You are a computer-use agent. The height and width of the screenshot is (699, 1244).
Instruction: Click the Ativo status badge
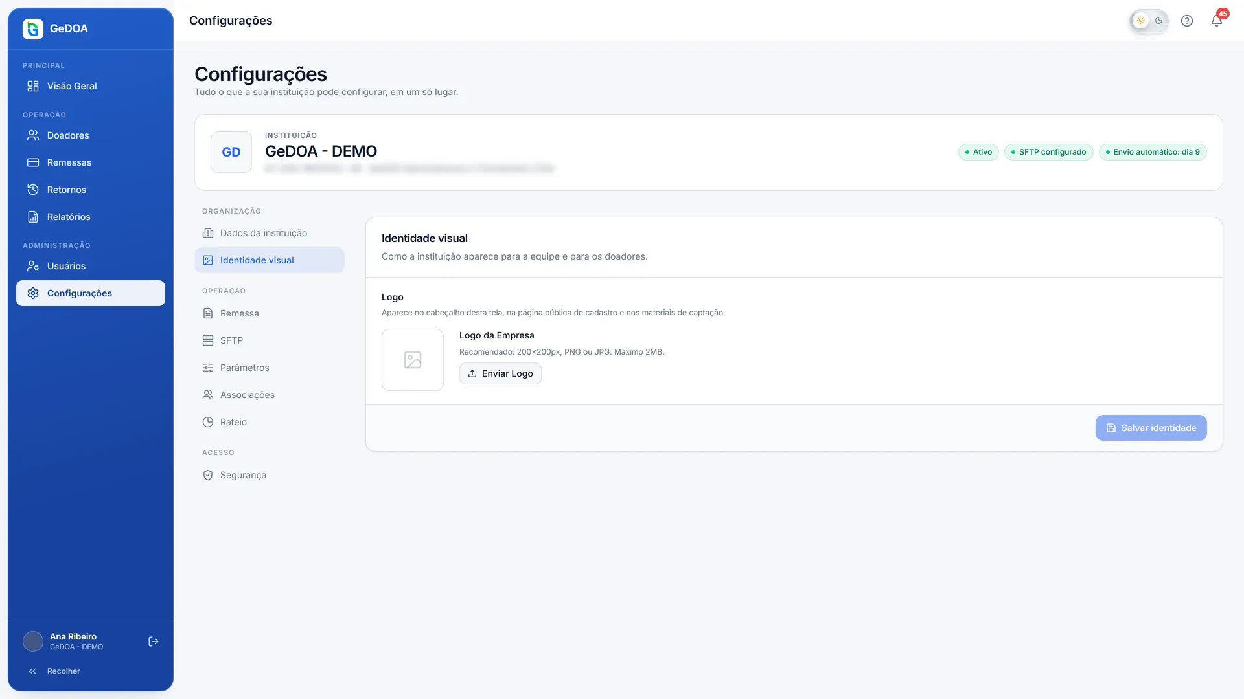click(978, 152)
